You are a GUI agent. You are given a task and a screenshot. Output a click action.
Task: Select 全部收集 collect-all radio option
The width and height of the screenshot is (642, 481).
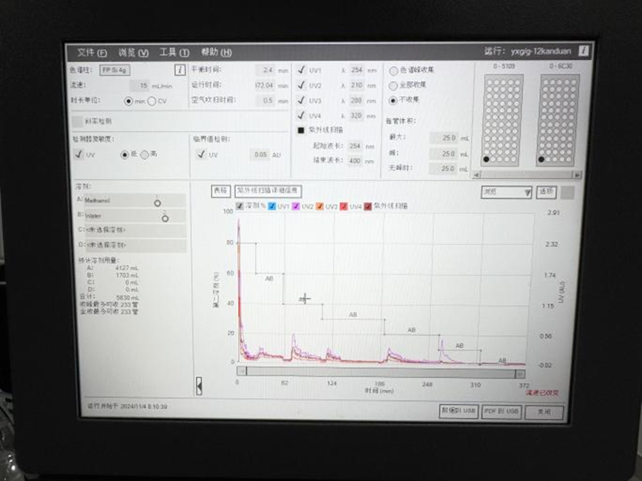[x=393, y=86]
